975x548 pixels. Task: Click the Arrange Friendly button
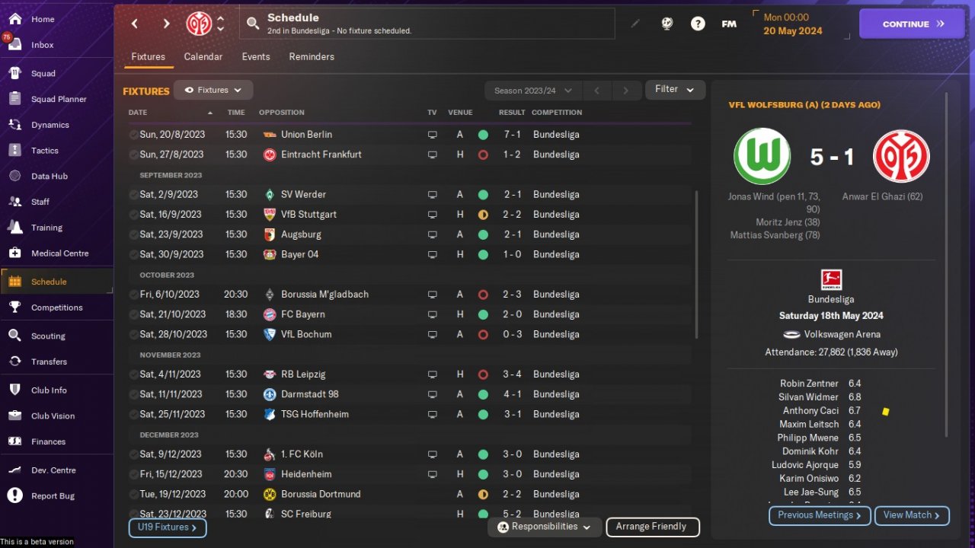click(x=652, y=527)
